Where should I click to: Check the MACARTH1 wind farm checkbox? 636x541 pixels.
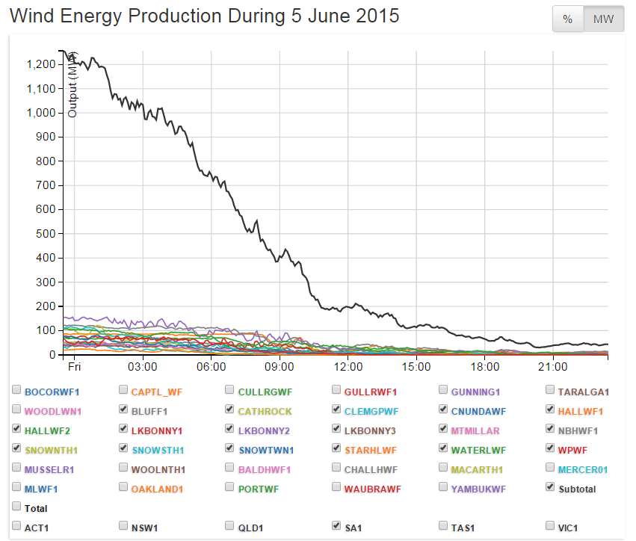pyautogui.click(x=444, y=468)
